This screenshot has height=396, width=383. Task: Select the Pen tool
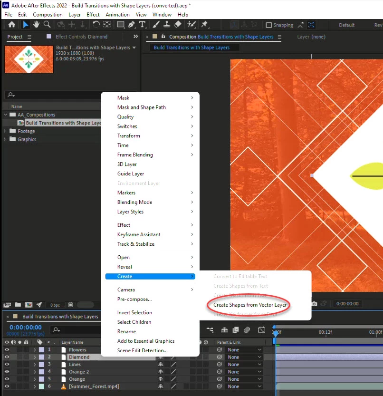coord(131,25)
